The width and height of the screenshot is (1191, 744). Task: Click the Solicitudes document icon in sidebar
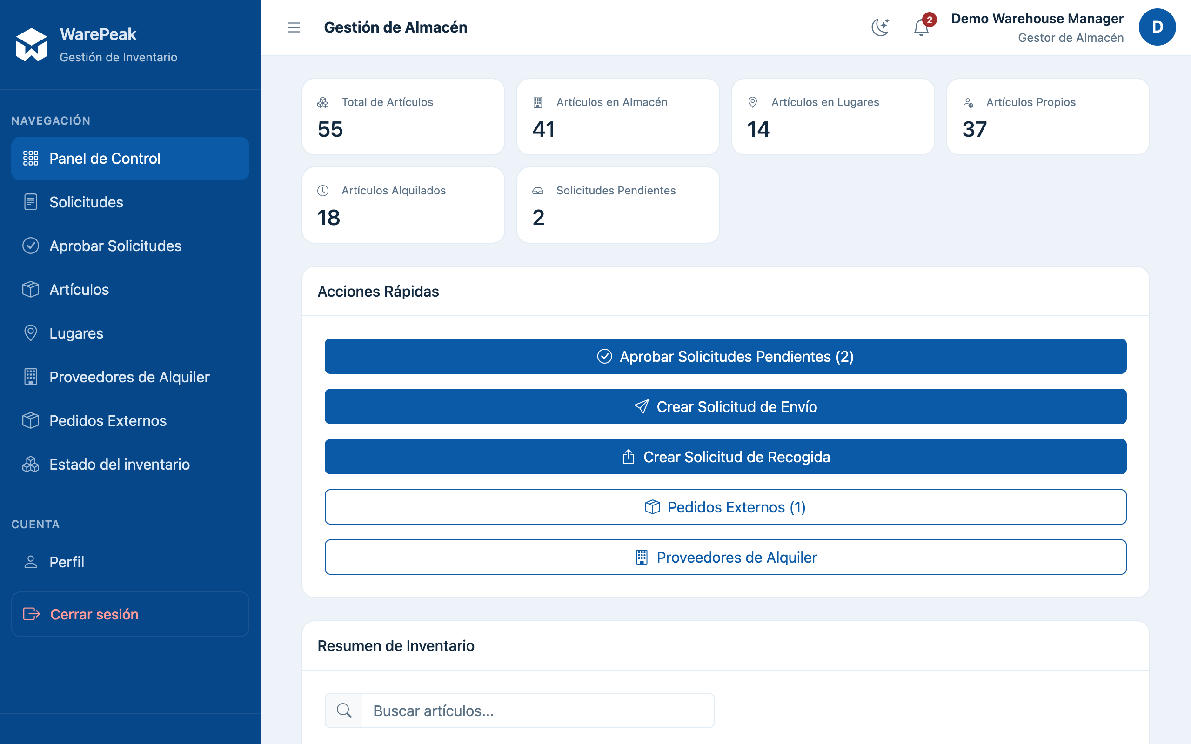[31, 202]
